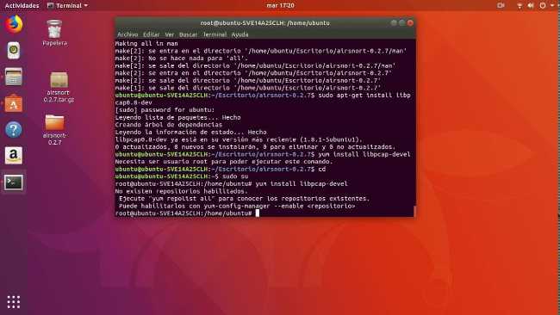Click the 'libpcap0.8-dev ya está' line
560x315 pixels.
tap(239, 139)
